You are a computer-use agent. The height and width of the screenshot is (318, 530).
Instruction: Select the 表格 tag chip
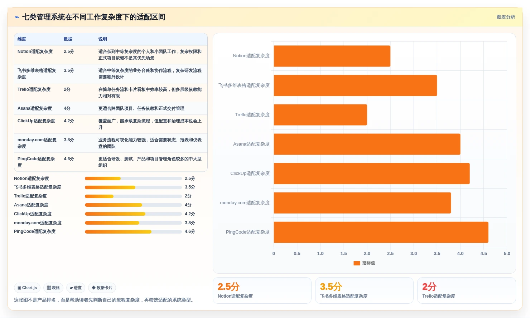[53, 288]
